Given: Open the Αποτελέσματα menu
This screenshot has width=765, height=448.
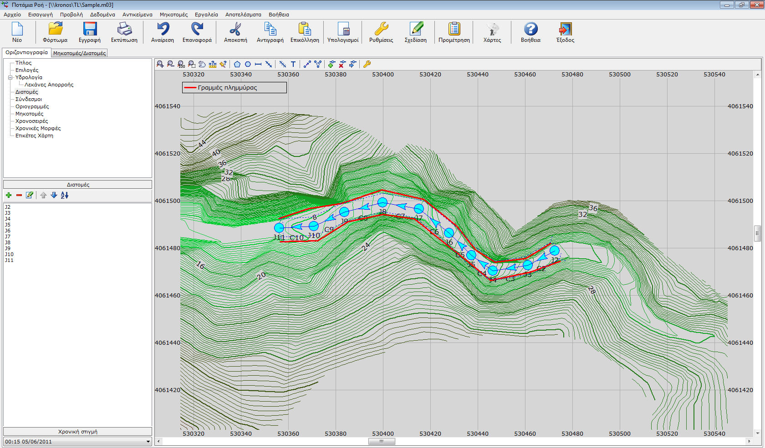Looking at the screenshot, I should click(x=243, y=15).
